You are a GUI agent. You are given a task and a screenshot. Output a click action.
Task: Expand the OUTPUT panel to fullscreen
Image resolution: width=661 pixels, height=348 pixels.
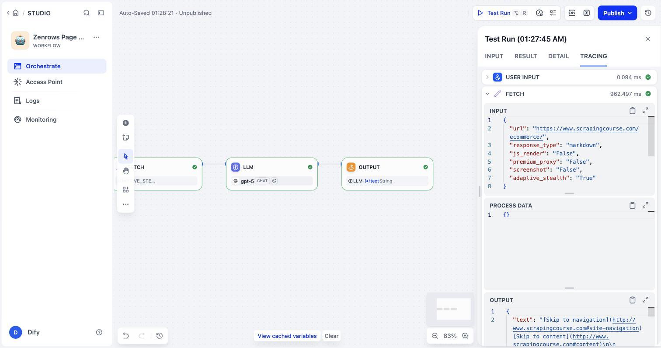(x=645, y=300)
